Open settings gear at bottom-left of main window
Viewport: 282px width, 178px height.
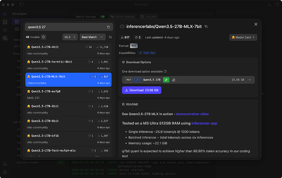click(x=5, y=172)
